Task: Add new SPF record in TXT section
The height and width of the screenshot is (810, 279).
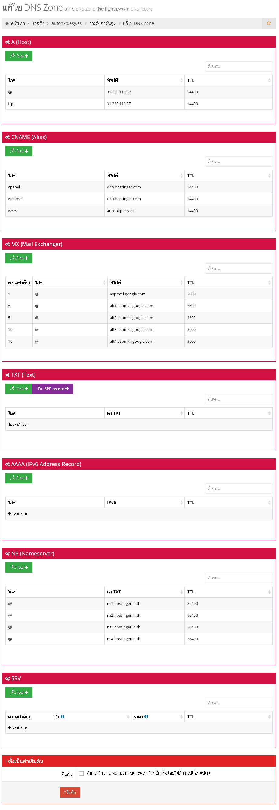Action: [52, 389]
